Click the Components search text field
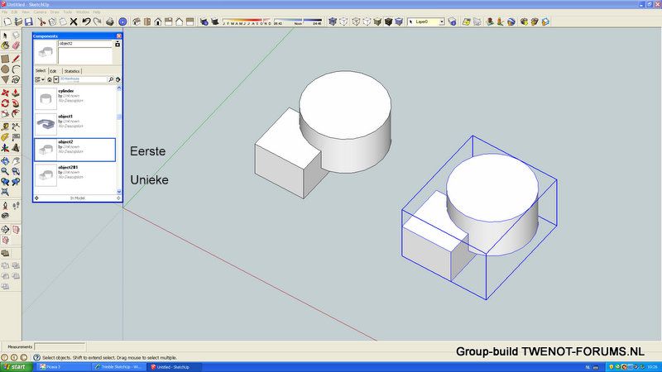Screen dimensions: 662x372 84,79
